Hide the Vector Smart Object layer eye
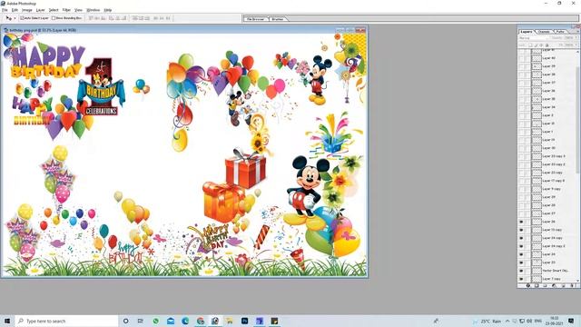 click(521, 271)
